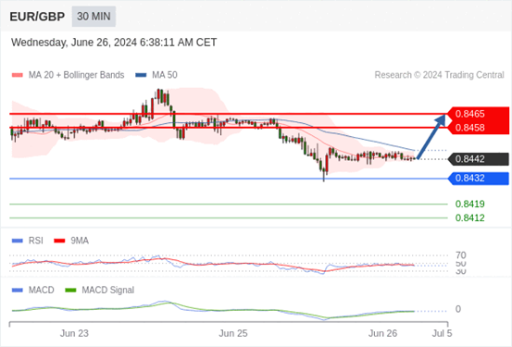Click the Jul 5 timeline label
Viewport: 512px width, 347px height.
coord(443,333)
